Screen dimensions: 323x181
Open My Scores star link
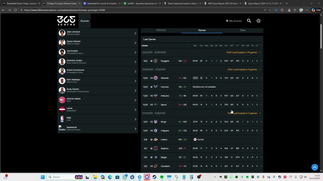234,21
